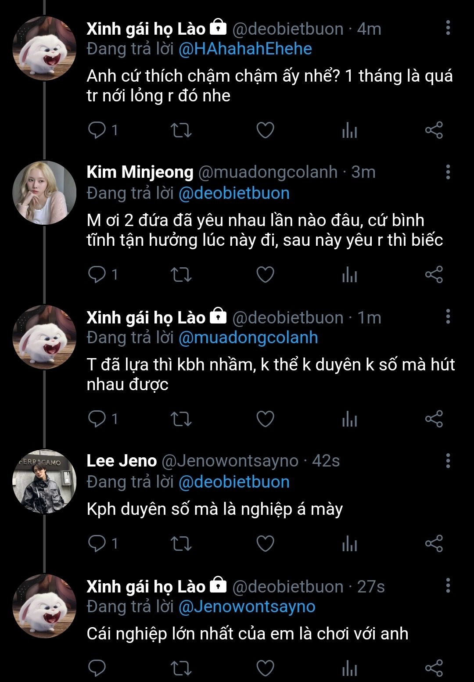This screenshot has width=474, height=682.
Task: Like Lee Jeno's reply tweet
Action: [265, 544]
